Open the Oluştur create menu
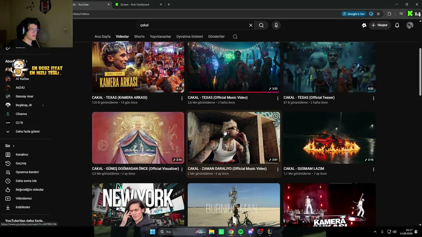Image resolution: width=422 pixels, height=237 pixels. tap(379, 25)
